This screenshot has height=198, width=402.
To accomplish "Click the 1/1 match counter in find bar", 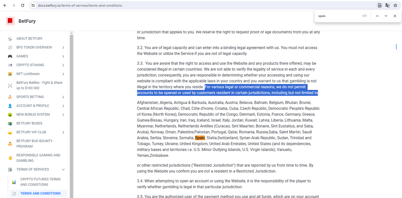I will (x=364, y=16).
